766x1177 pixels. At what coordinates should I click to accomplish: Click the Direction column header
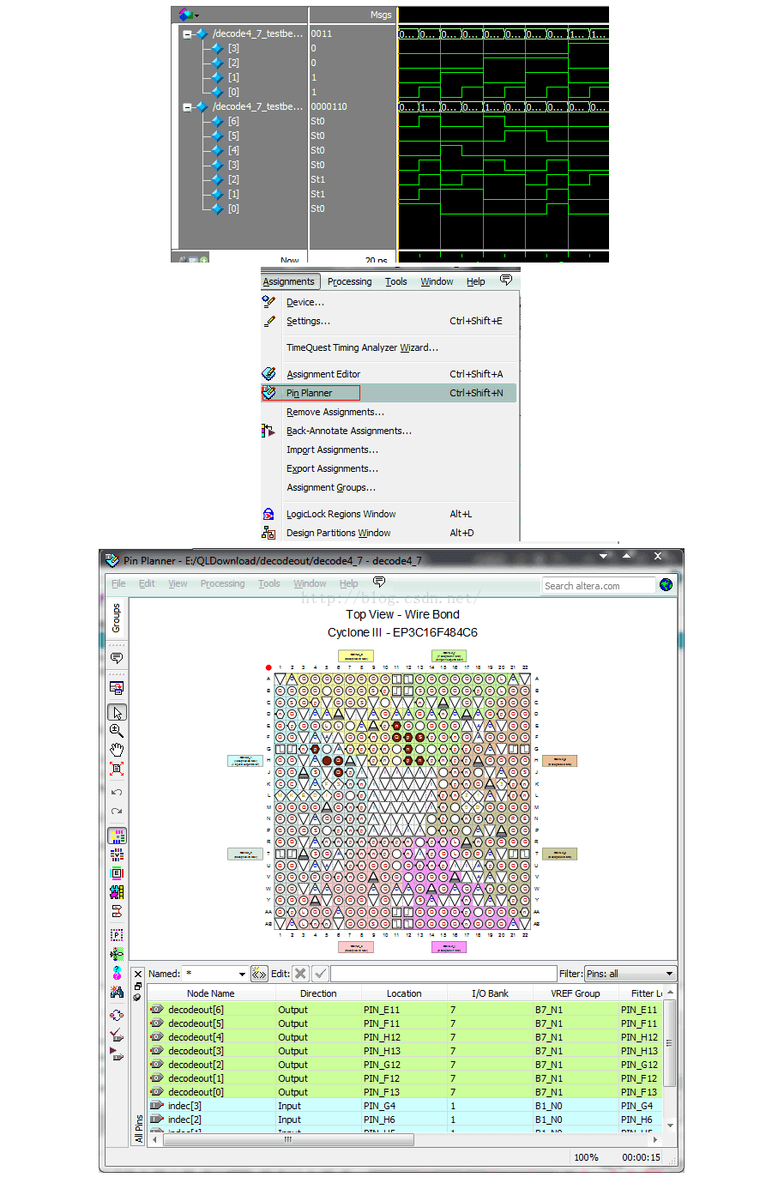click(x=318, y=993)
